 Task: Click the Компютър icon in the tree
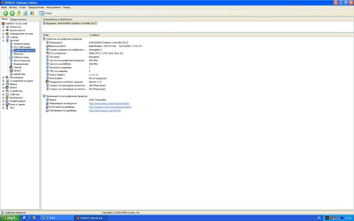(7, 27)
